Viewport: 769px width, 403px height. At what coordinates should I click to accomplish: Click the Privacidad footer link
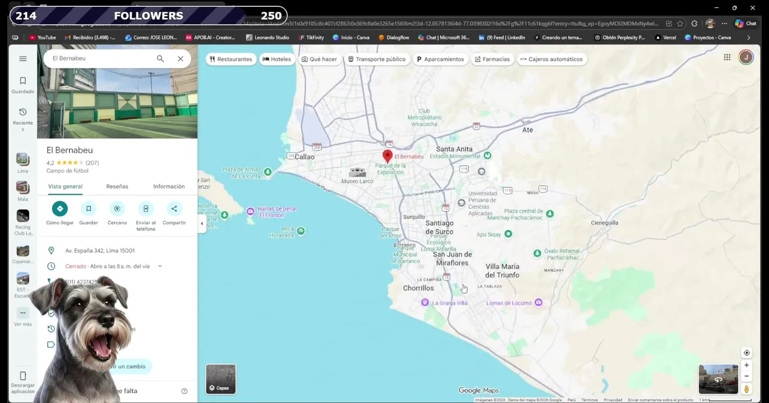coord(613,400)
